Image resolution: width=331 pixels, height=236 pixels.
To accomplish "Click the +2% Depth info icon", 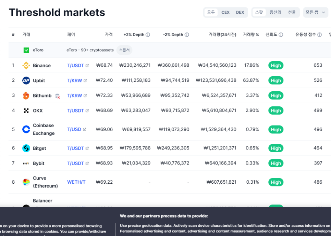I will 148,35.
